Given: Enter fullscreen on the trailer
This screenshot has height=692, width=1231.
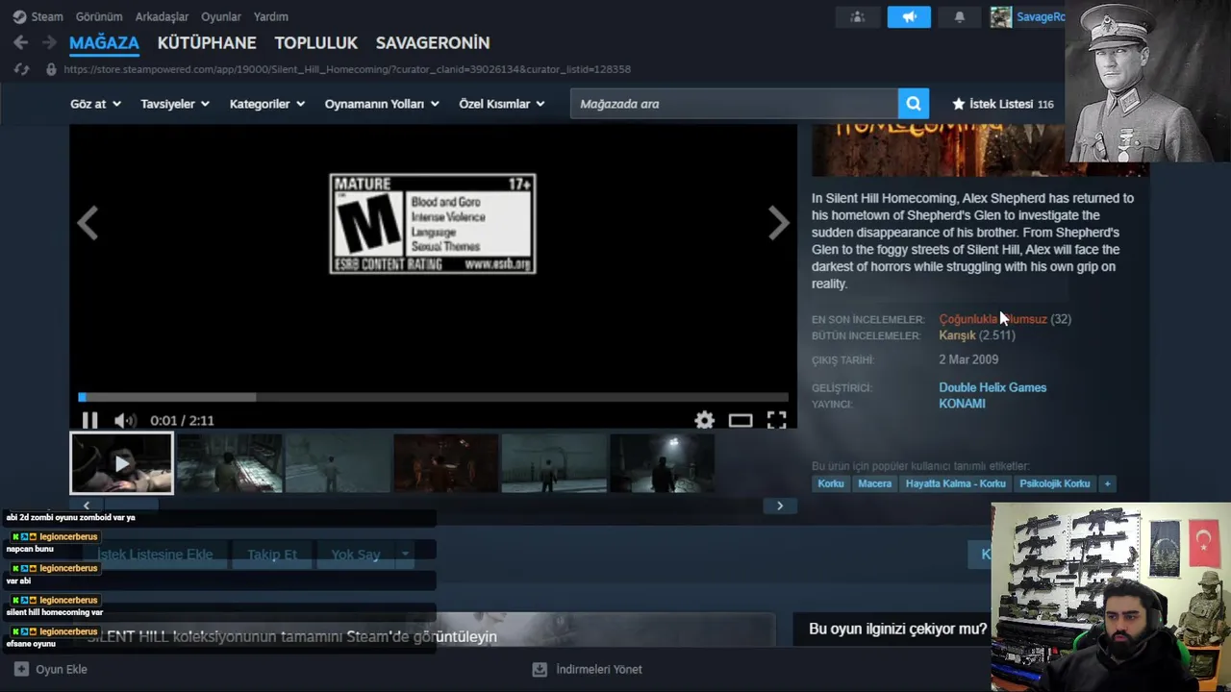Looking at the screenshot, I should click(x=776, y=420).
